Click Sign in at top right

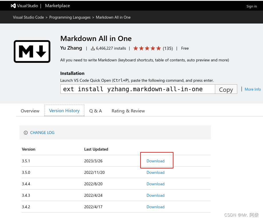click(x=252, y=6)
